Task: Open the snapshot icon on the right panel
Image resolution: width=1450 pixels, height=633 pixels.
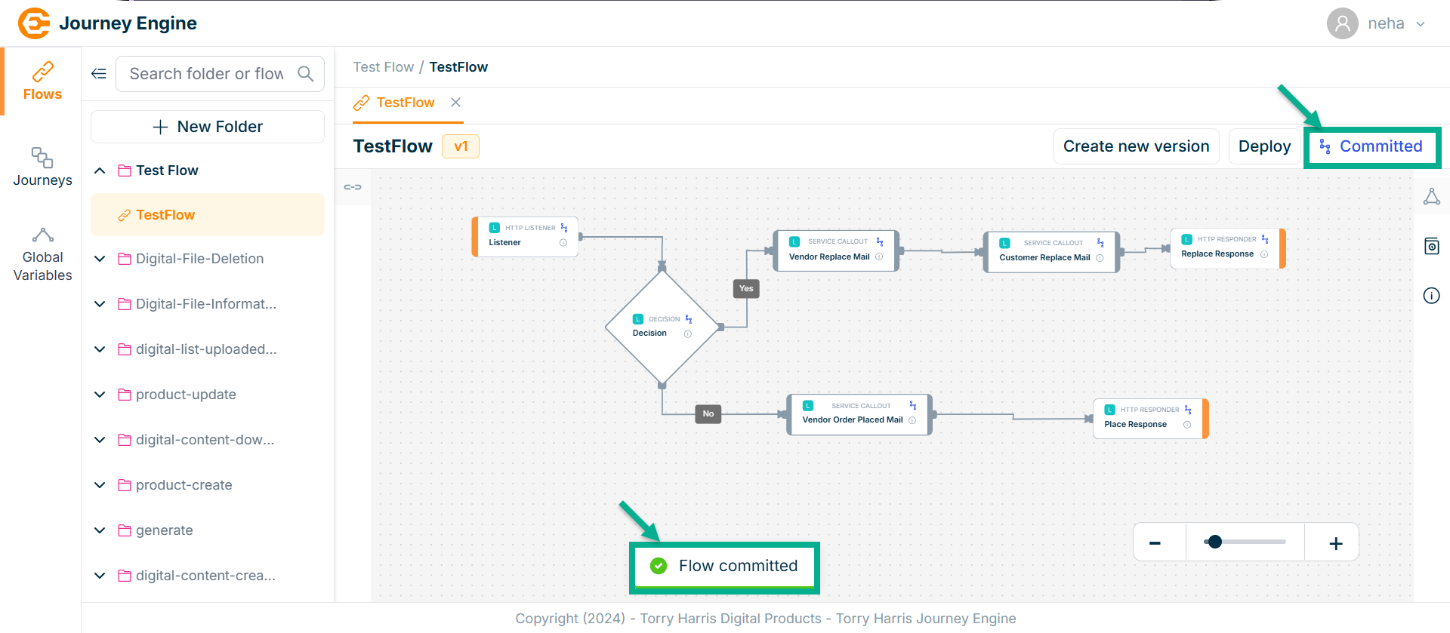Action: point(1431,246)
